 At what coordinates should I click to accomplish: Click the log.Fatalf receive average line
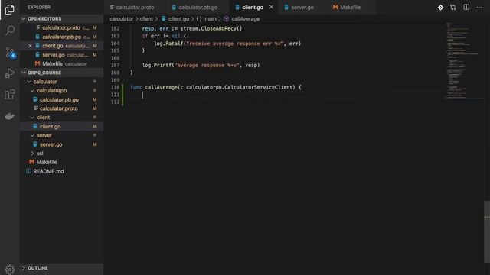[227, 44]
